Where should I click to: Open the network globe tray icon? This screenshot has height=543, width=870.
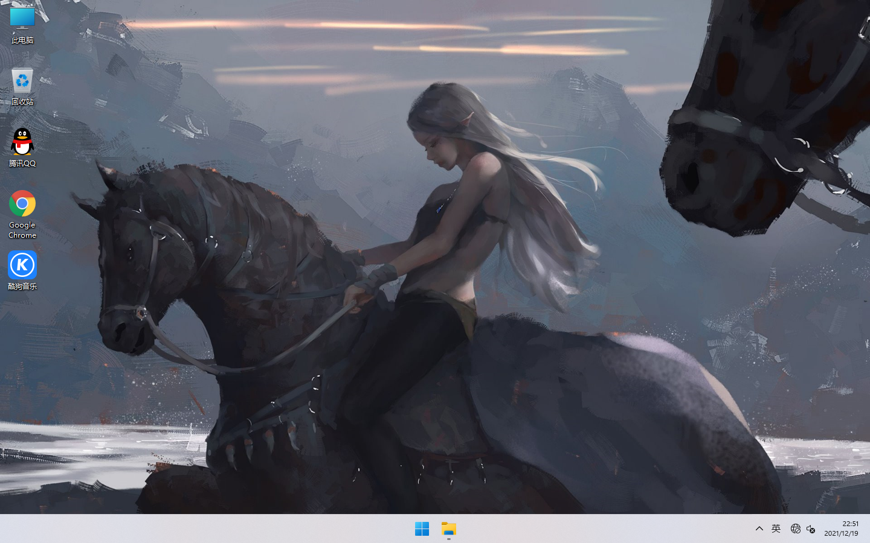pyautogui.click(x=795, y=529)
